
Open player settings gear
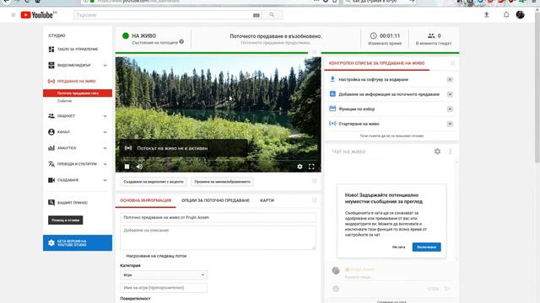click(x=300, y=167)
